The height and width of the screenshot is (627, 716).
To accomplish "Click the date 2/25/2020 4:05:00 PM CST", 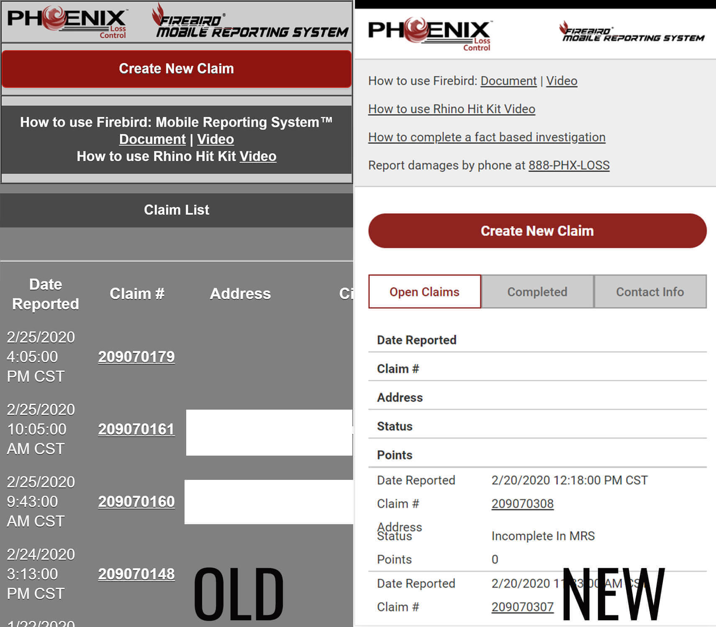I will 41,357.
